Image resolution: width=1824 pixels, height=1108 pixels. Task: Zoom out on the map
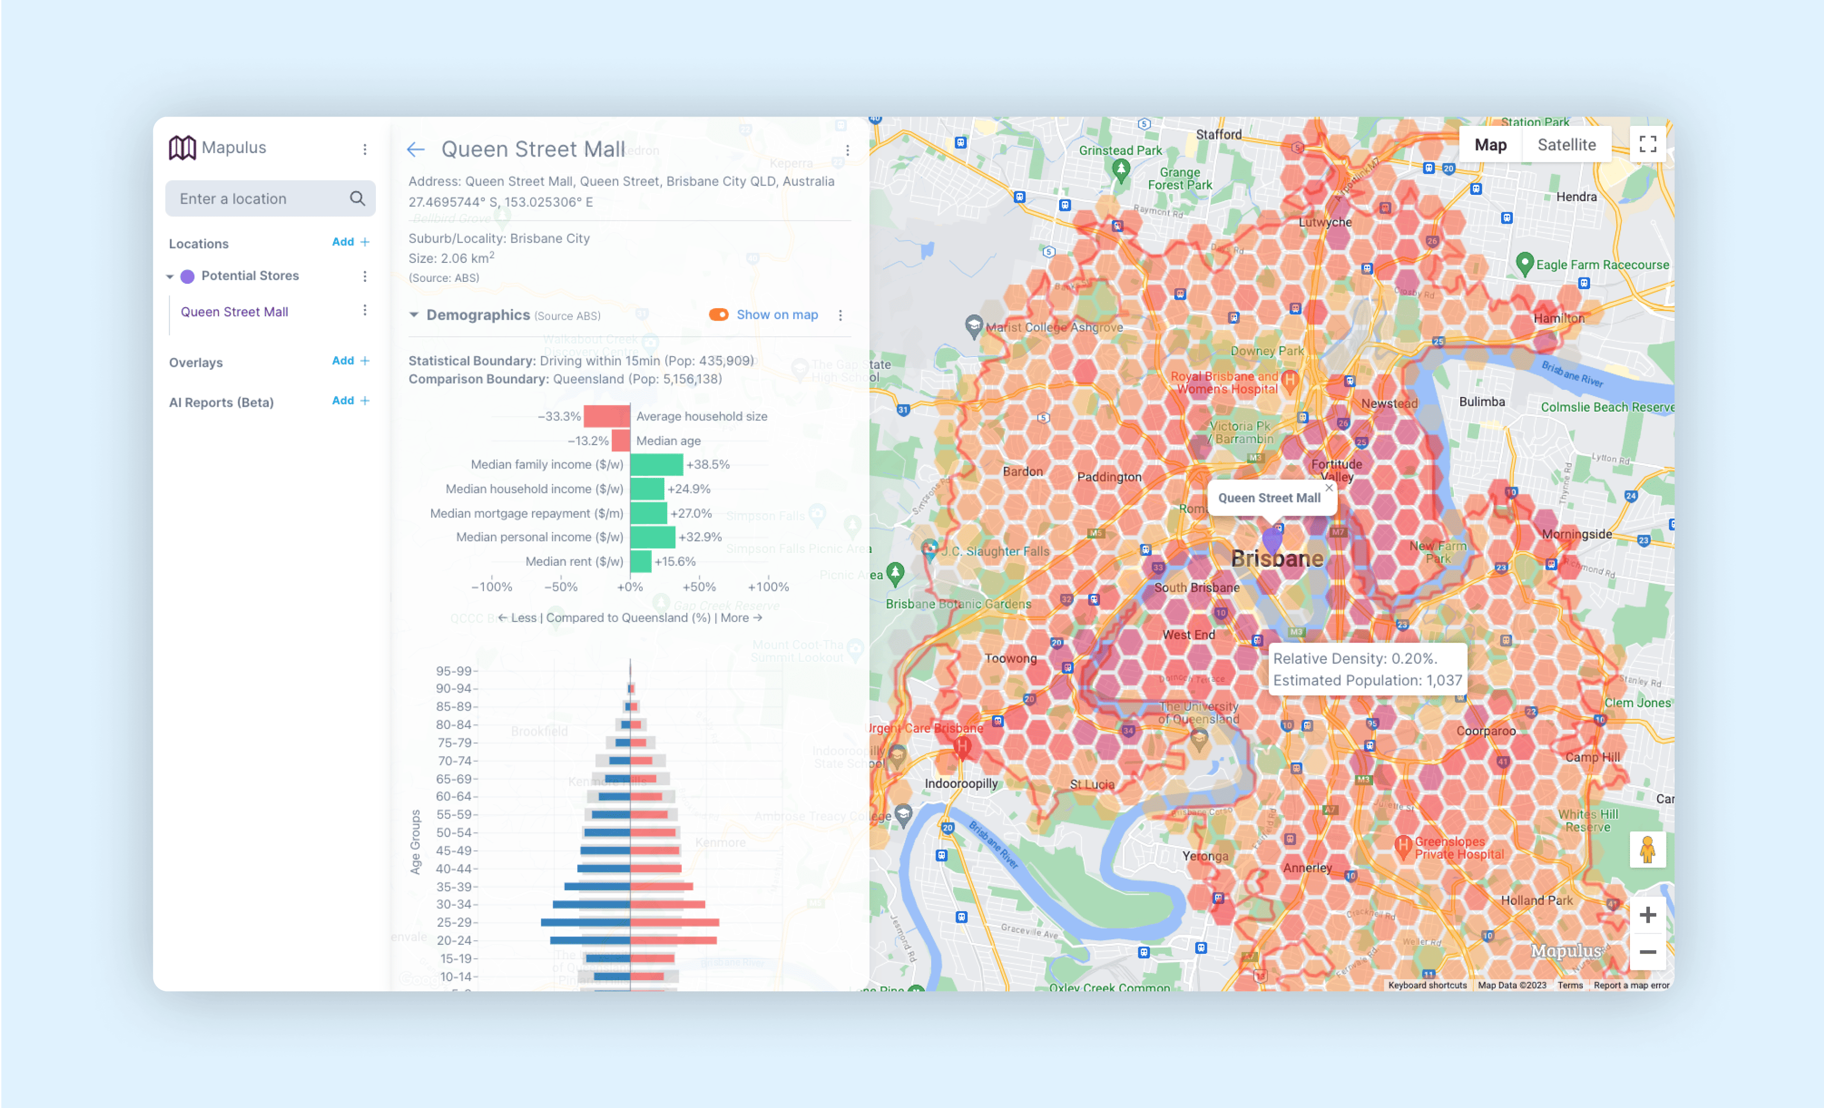1648,952
